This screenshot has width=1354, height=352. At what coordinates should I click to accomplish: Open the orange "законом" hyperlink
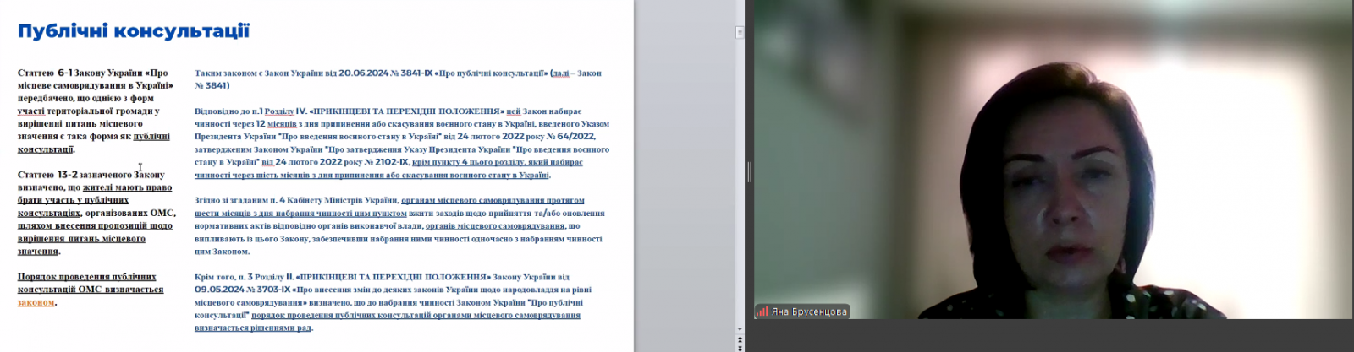tap(36, 302)
